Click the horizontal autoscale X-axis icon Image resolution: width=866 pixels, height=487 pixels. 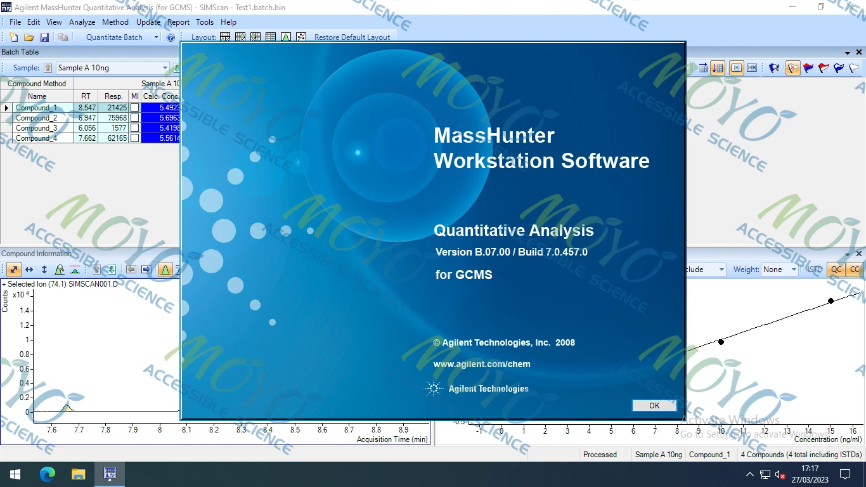tap(29, 269)
